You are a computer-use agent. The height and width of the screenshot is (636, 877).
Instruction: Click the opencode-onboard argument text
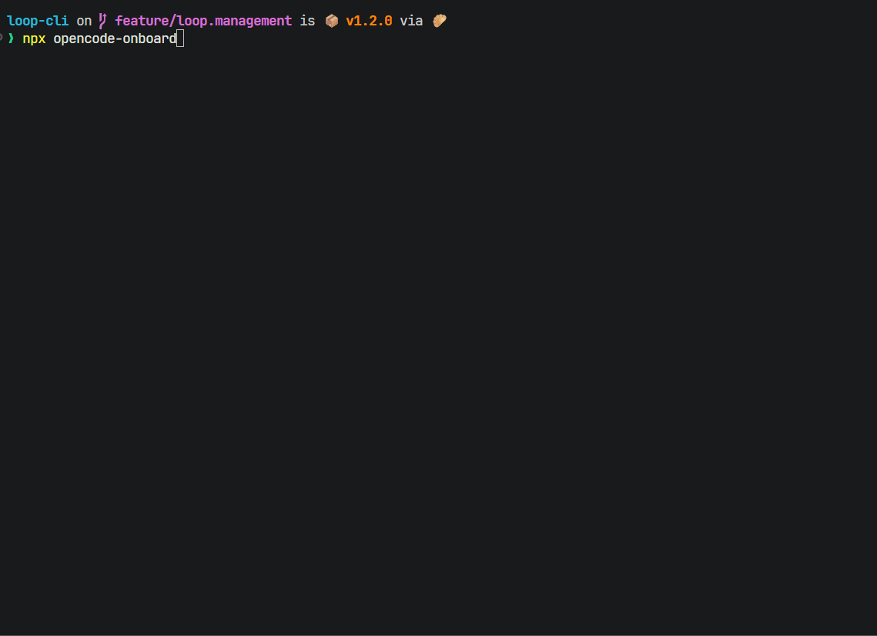pyautogui.click(x=115, y=39)
